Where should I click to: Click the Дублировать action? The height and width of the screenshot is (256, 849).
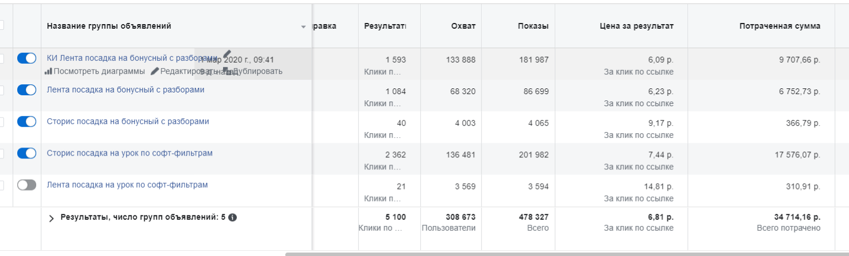(x=257, y=71)
